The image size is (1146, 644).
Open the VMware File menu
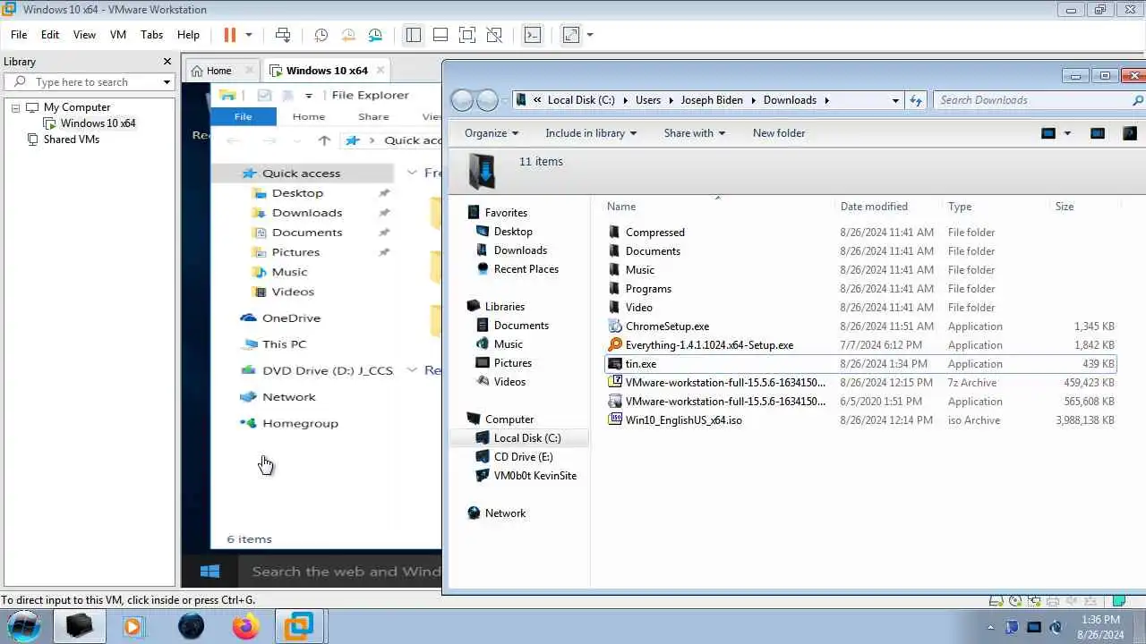tap(19, 35)
